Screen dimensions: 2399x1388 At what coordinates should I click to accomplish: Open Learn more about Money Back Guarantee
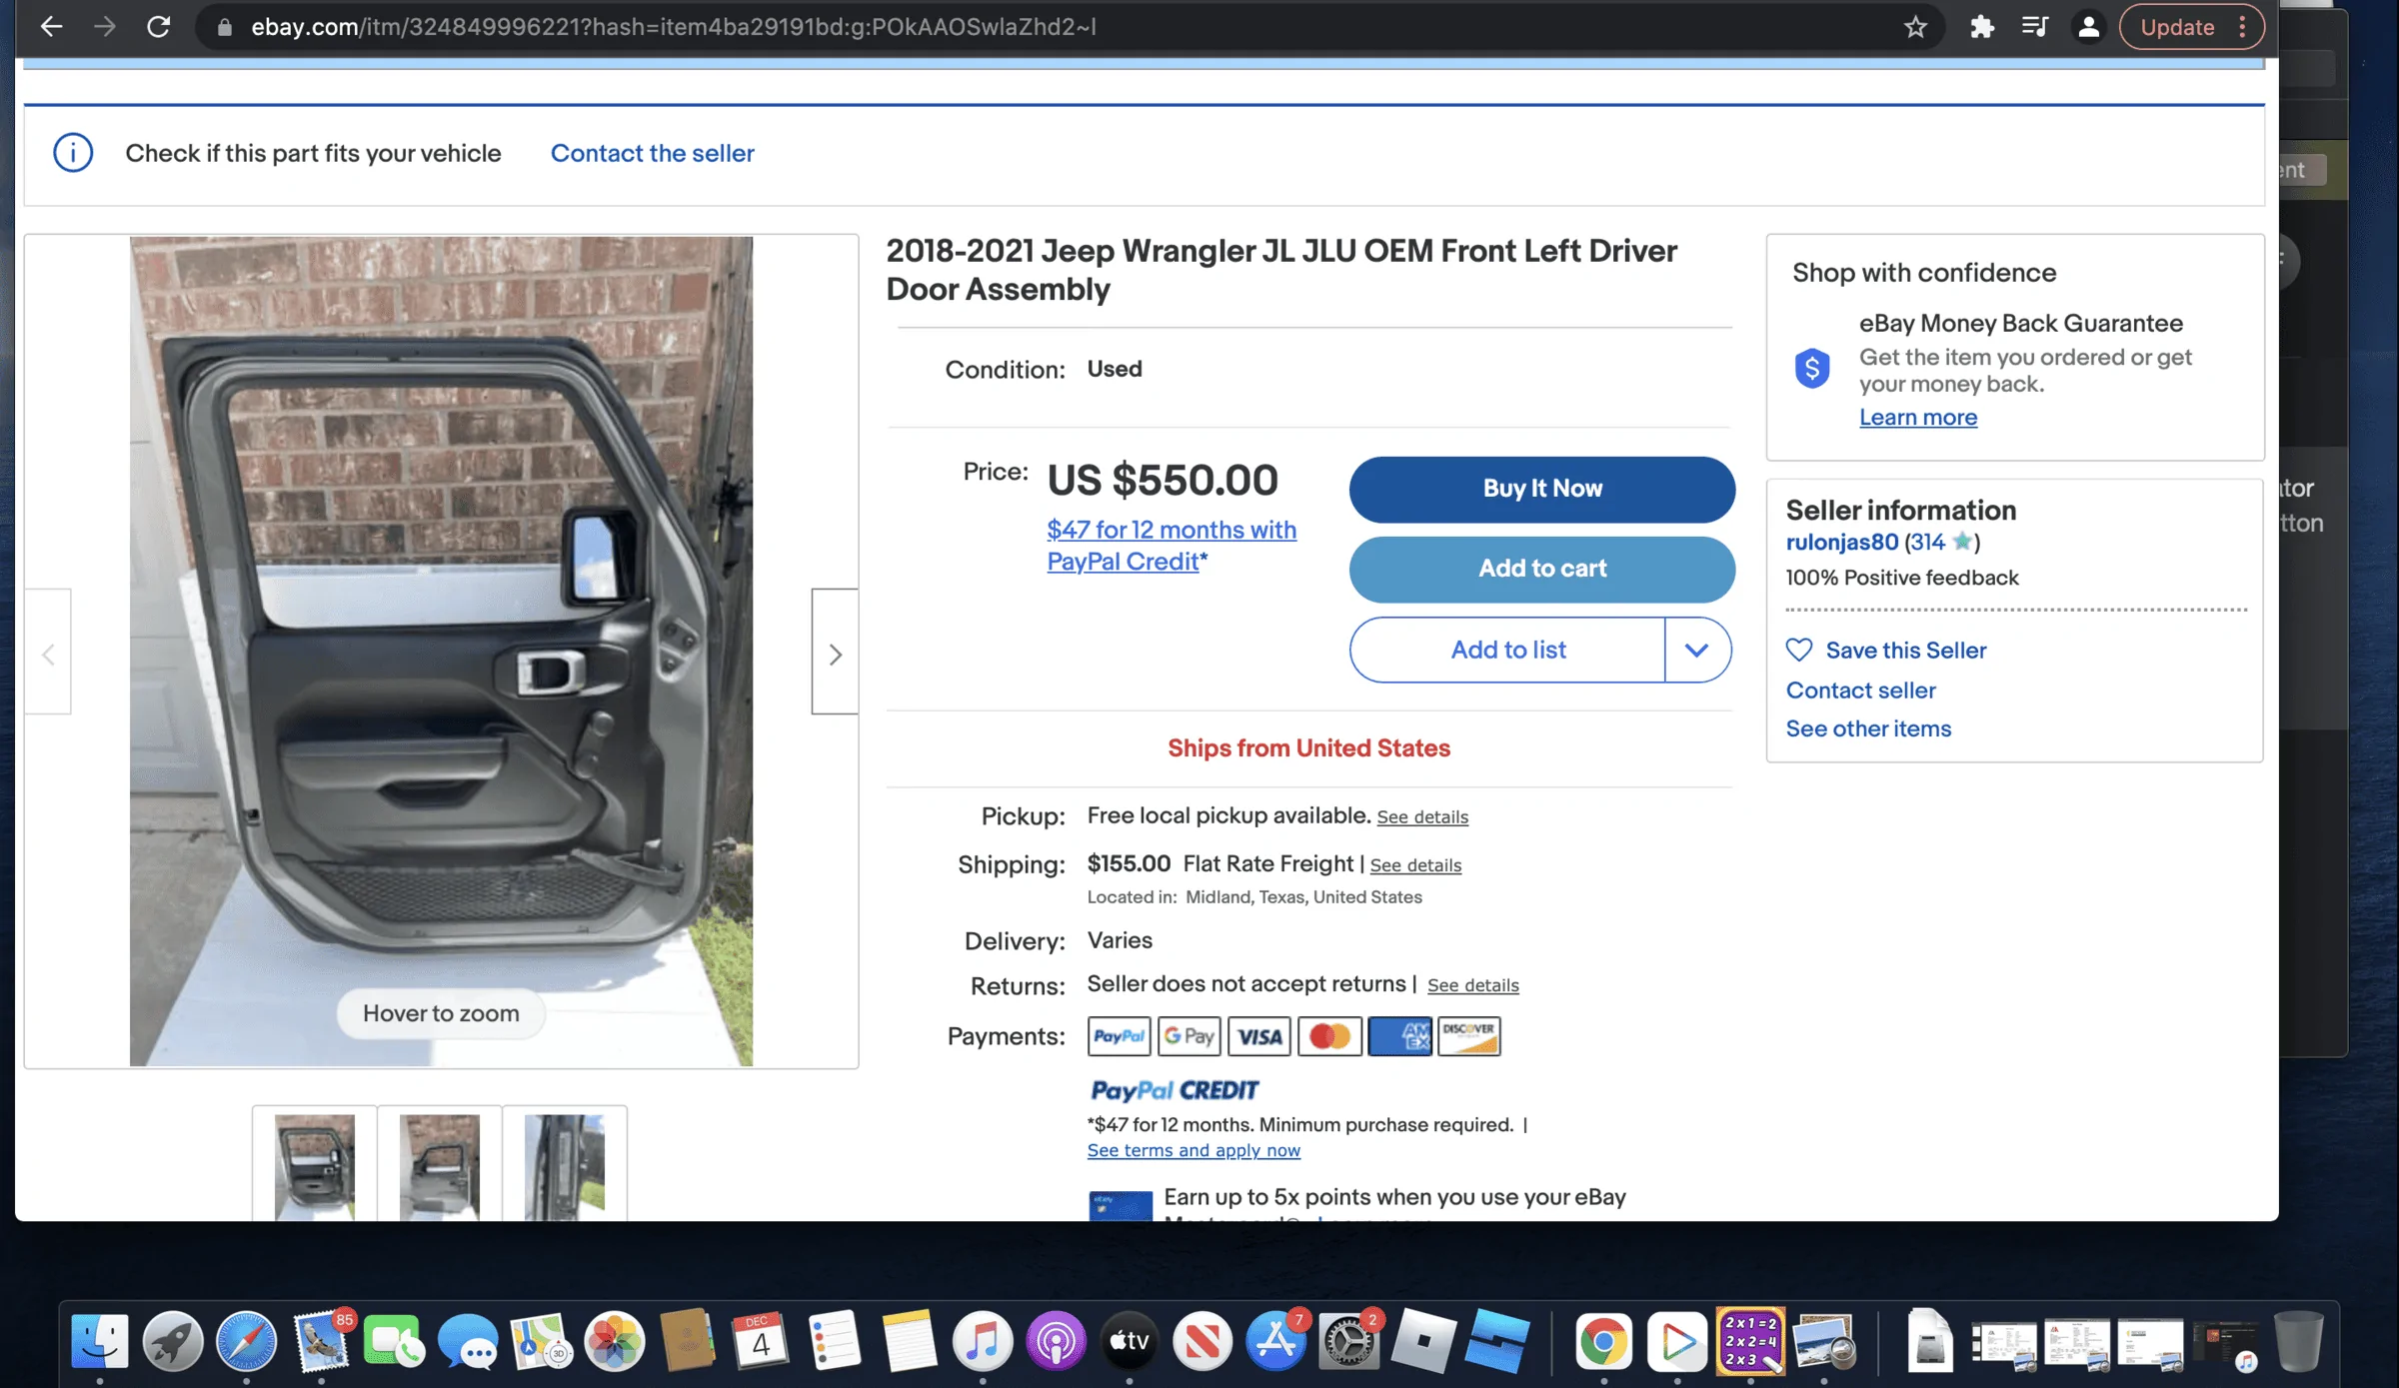(1917, 418)
